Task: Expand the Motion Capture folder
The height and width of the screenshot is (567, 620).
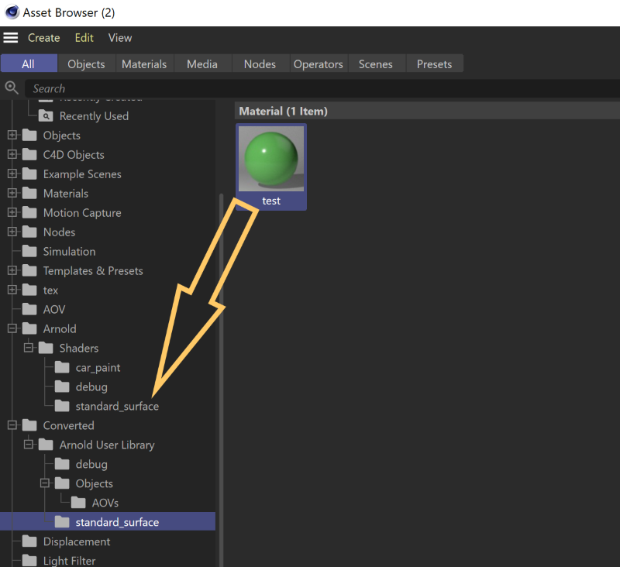Action: pyautogui.click(x=12, y=212)
